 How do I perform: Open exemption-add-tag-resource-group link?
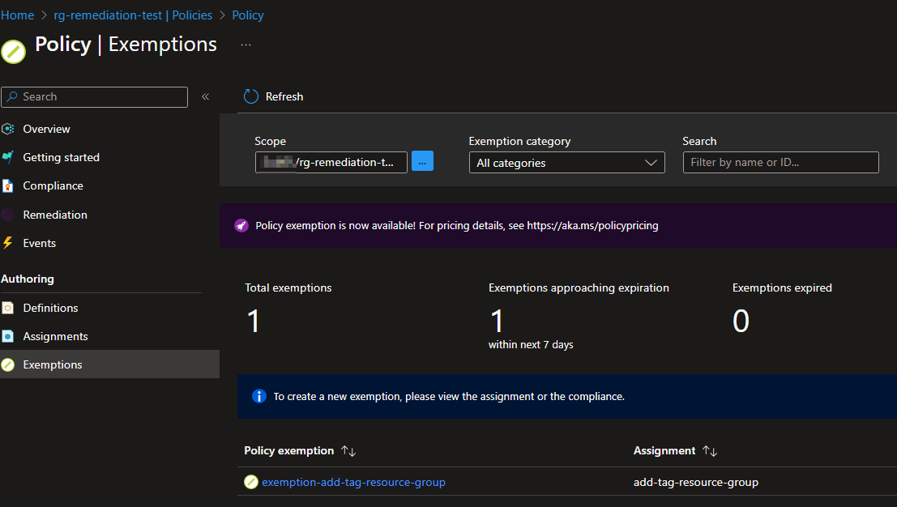click(353, 482)
